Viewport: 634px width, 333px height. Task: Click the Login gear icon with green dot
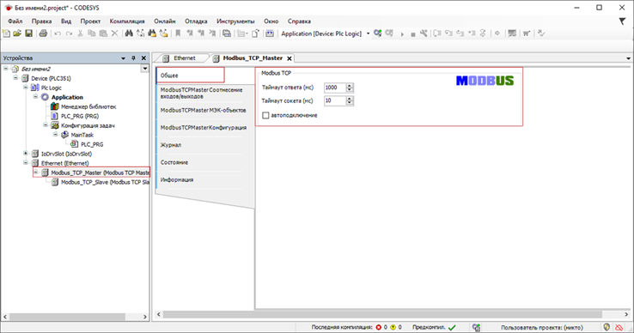(x=378, y=33)
